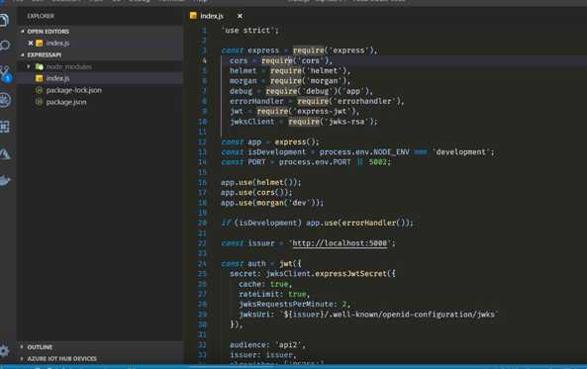The height and width of the screenshot is (369, 587).
Task: Follow the http://localhost:5000 link in code
Action: click(340, 243)
